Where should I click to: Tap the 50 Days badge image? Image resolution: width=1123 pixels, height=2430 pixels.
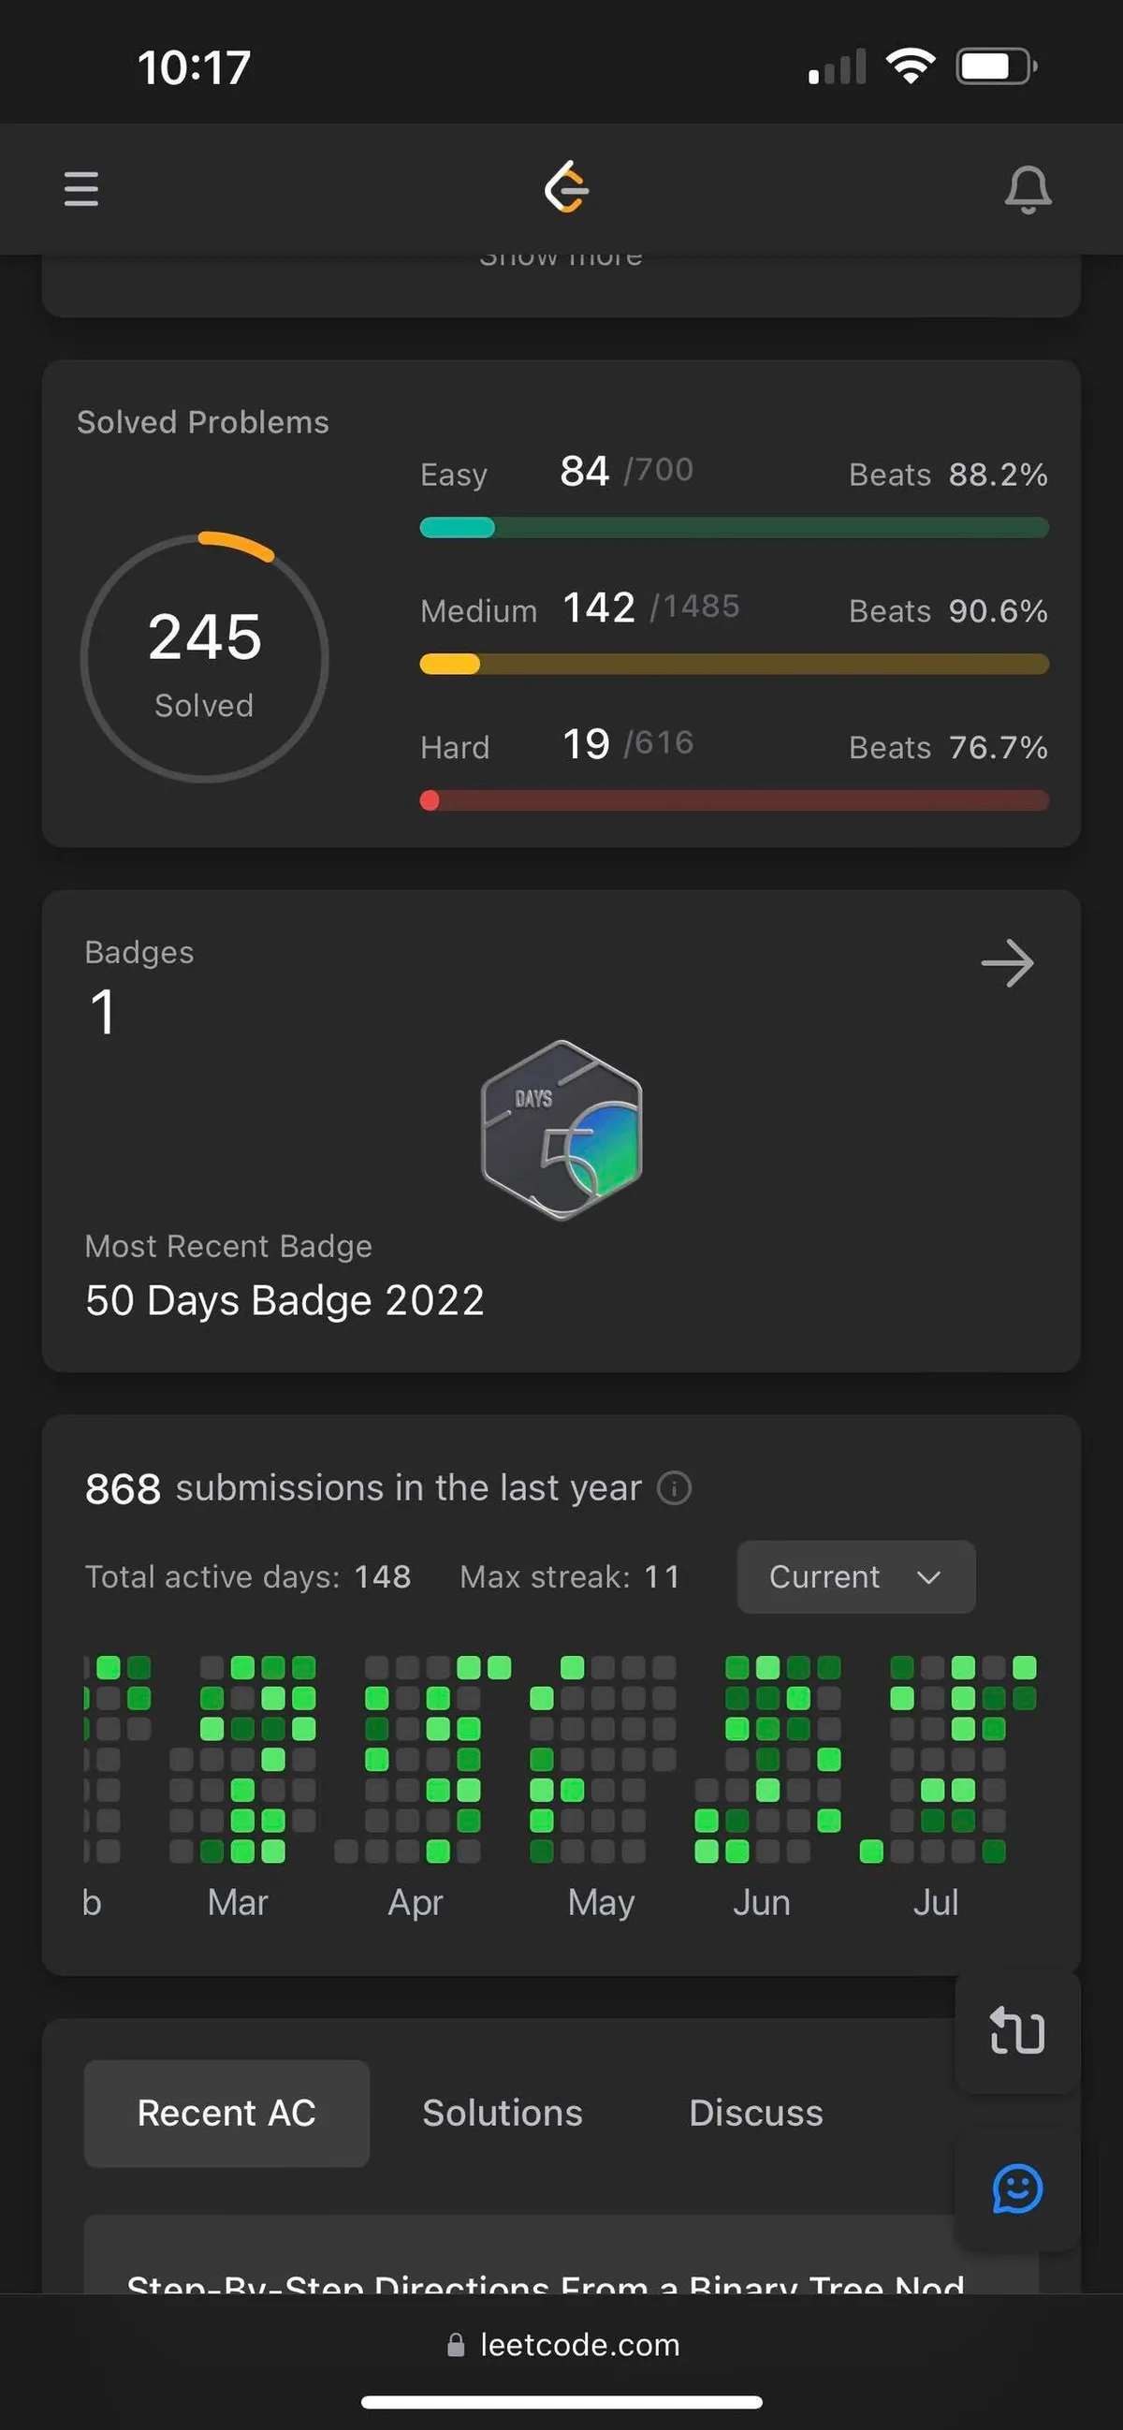[562, 1129]
